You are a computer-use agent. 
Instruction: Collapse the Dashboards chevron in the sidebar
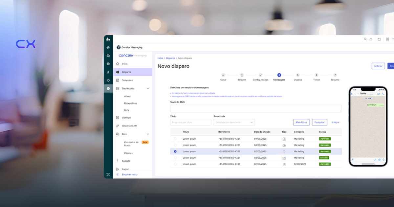point(148,88)
